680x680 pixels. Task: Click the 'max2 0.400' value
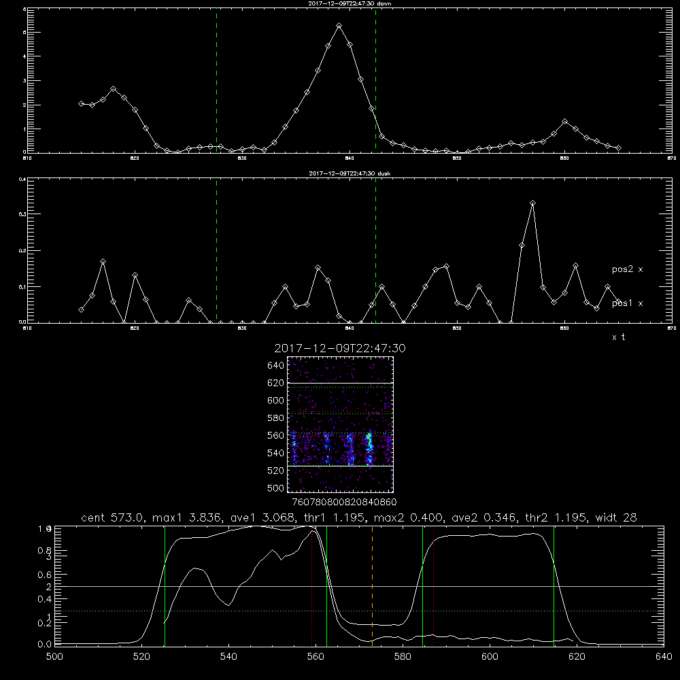(x=409, y=517)
